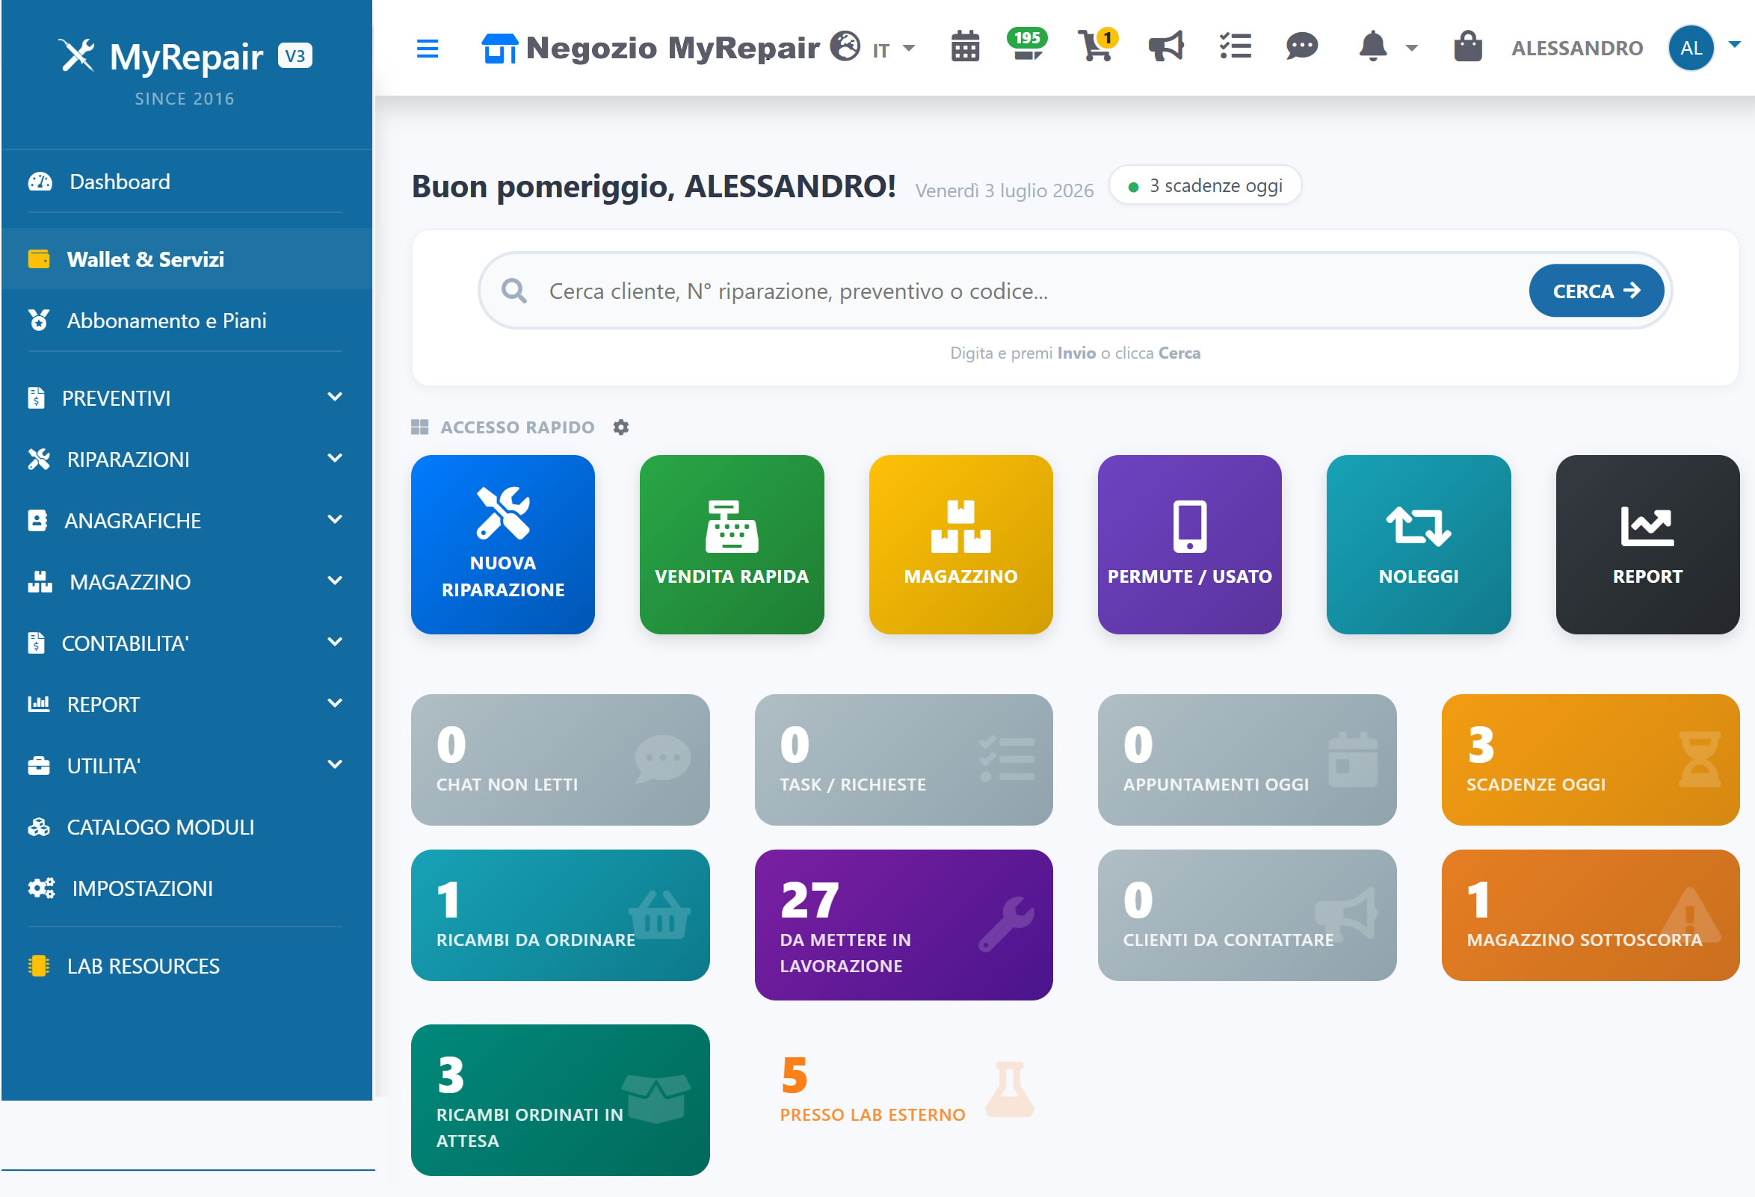Click the CERCA search button

coord(1596,291)
